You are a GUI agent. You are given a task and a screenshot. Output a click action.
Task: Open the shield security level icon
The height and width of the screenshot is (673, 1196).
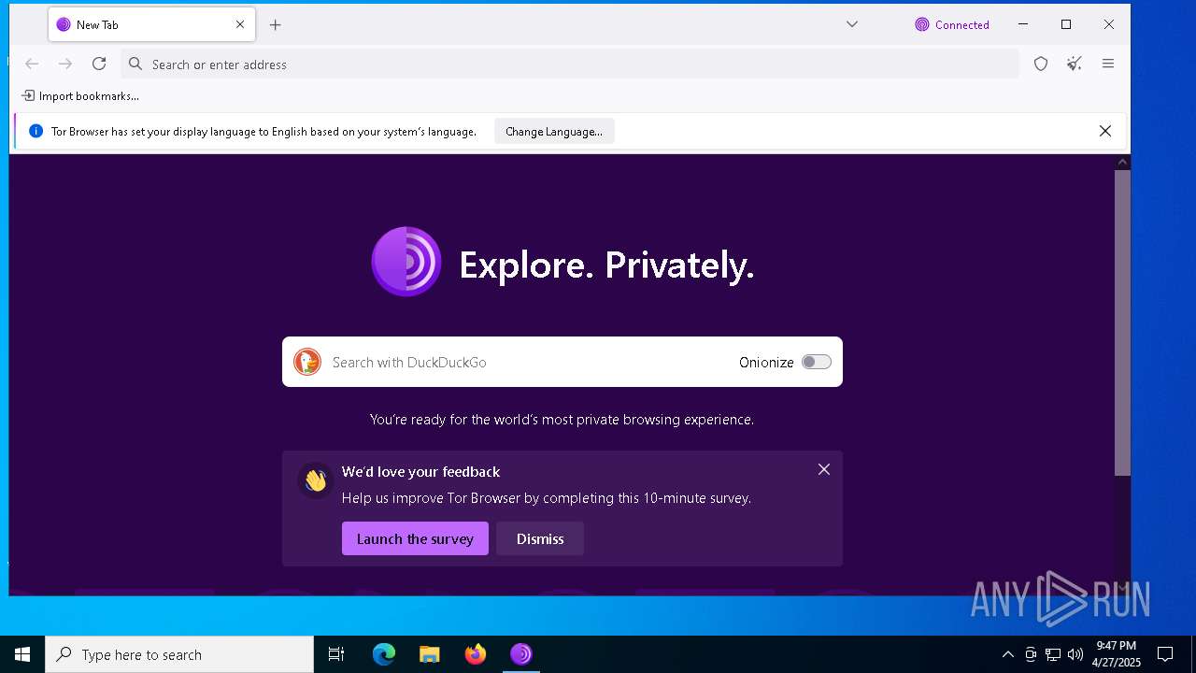coord(1041,64)
